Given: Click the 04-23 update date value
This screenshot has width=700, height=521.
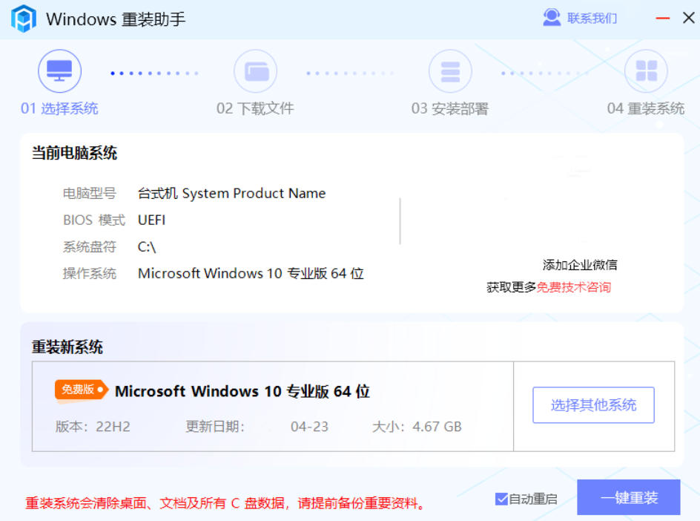Looking at the screenshot, I should point(309,426).
